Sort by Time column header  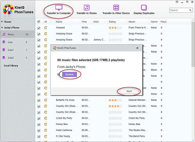click(86, 22)
